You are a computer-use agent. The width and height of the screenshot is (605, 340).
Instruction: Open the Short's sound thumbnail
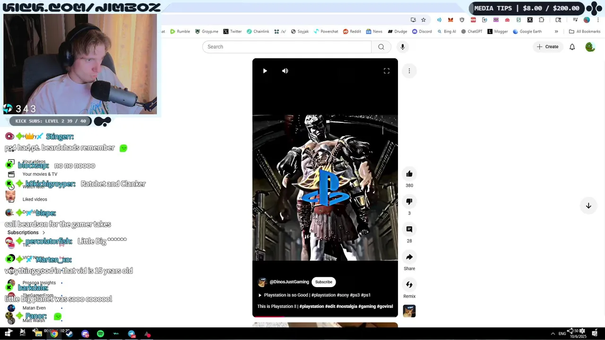tap(409, 311)
